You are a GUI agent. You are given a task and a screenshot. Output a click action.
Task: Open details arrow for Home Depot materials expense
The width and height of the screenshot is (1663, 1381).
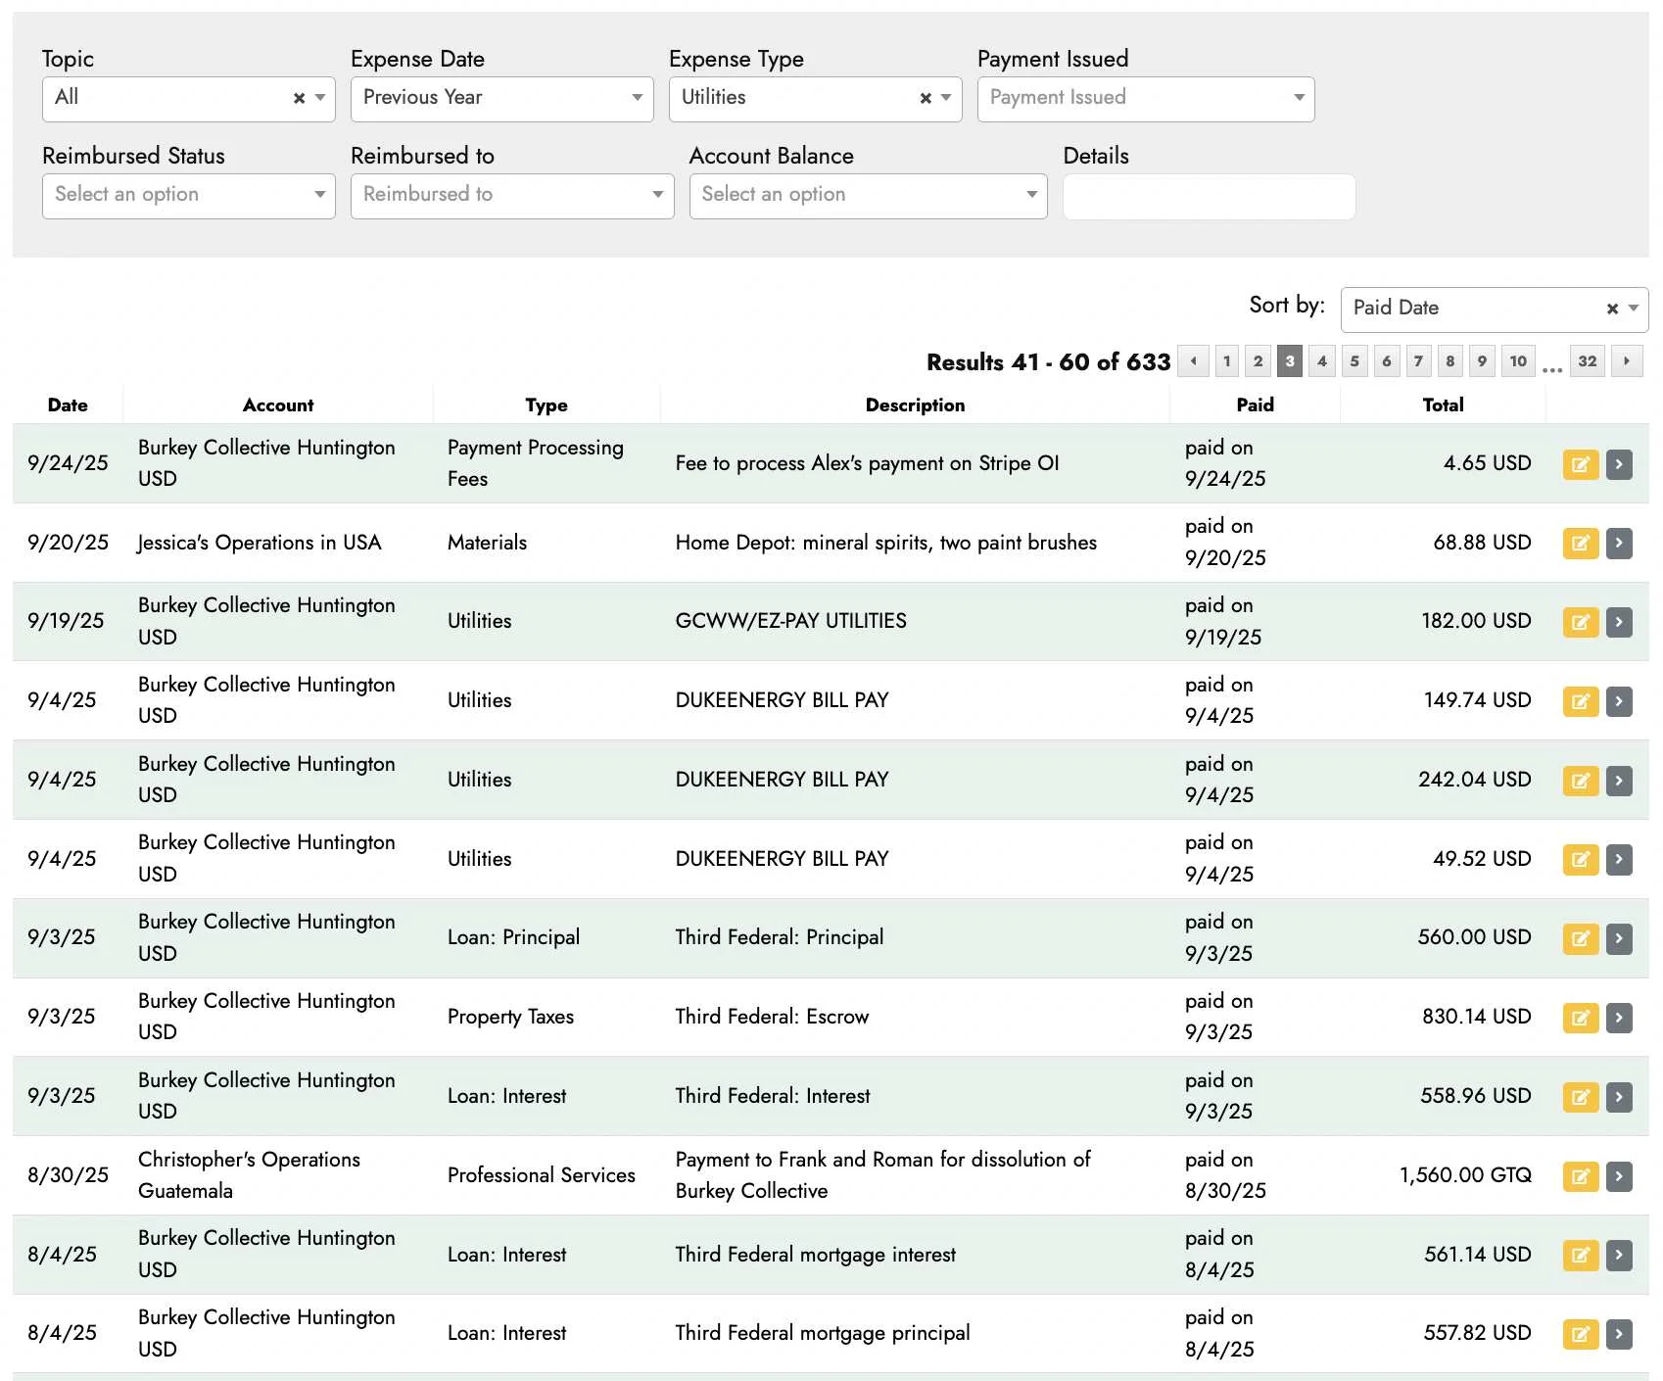coord(1619,543)
